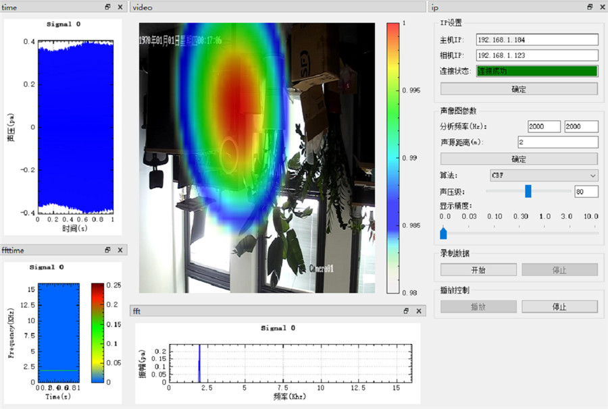Stop playback with 停止 in 播放控制
The image size is (608, 409).
pos(559,306)
